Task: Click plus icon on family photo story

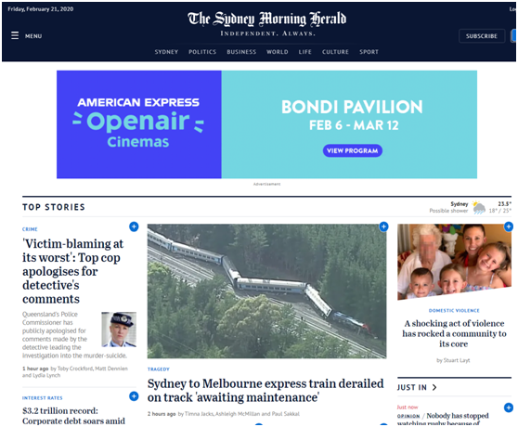Action: coord(509,226)
